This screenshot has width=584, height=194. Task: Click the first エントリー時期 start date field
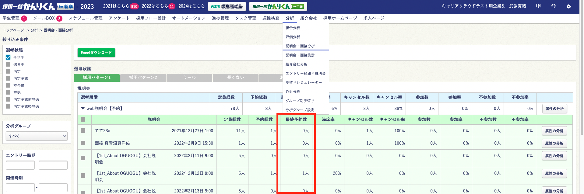(x=20, y=165)
